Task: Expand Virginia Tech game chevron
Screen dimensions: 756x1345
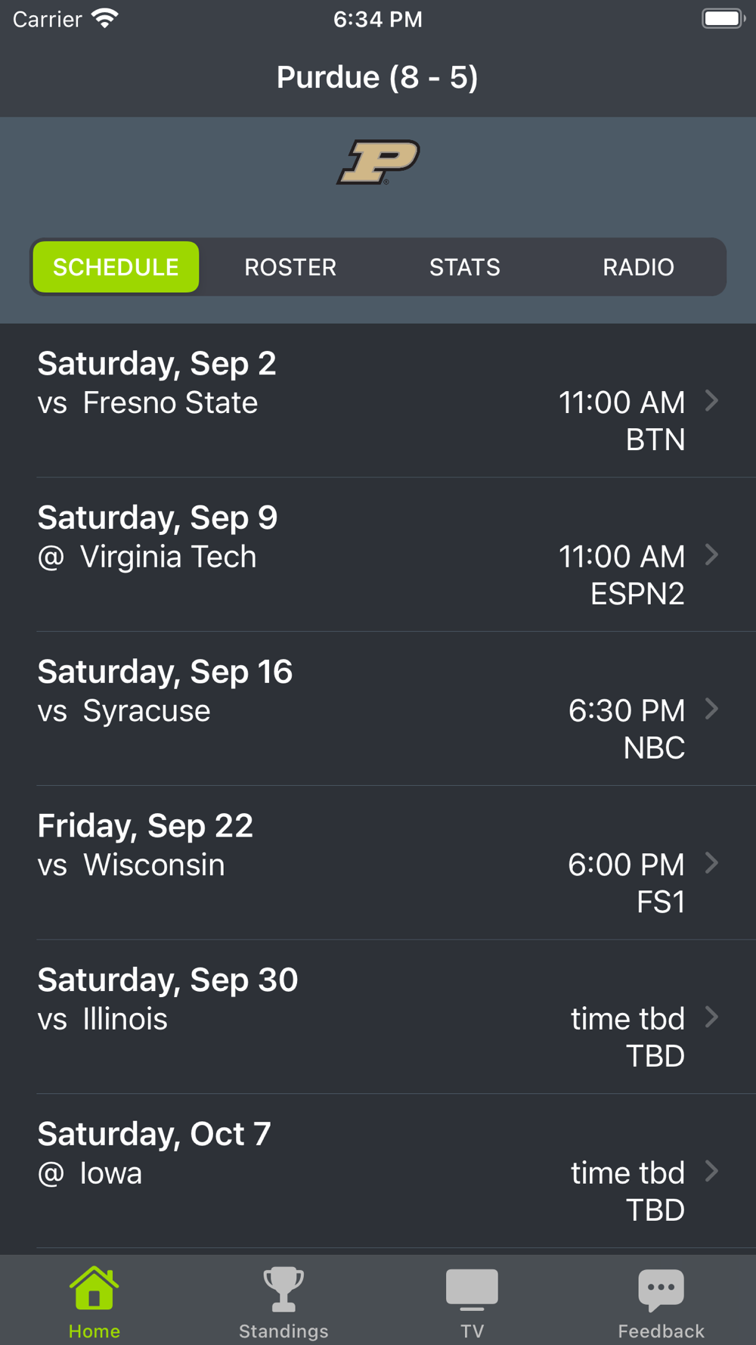Action: click(711, 554)
